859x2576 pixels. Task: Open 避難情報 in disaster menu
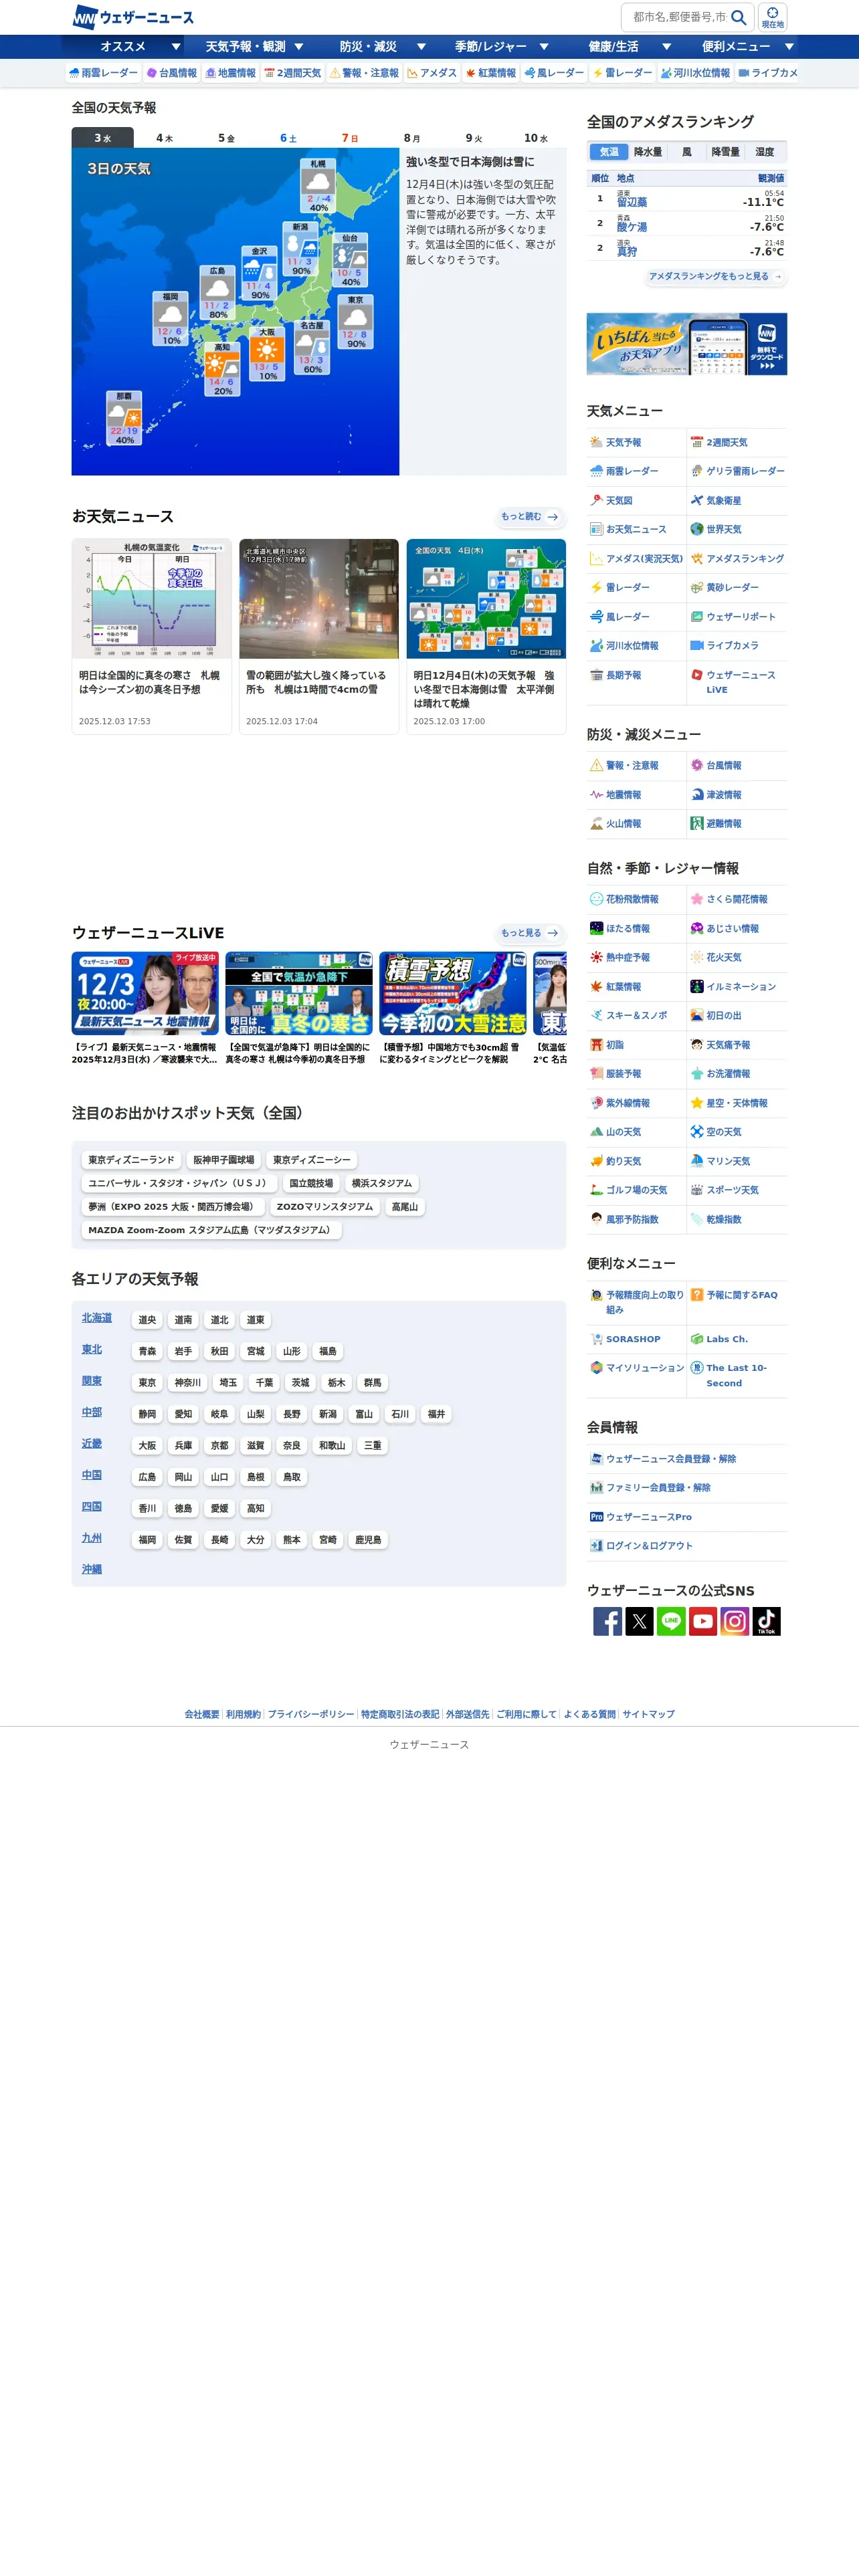click(737, 824)
